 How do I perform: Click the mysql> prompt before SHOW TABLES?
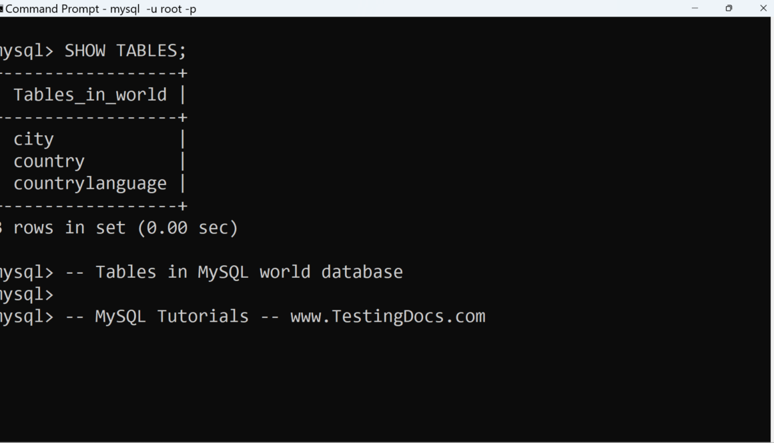pyautogui.click(x=27, y=51)
